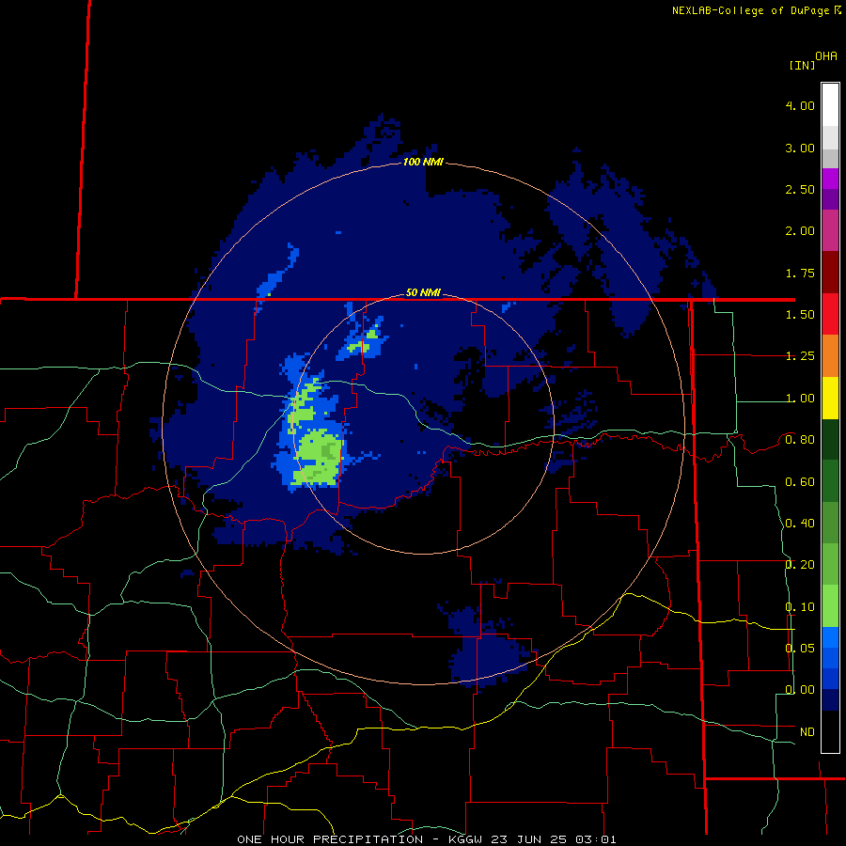The height and width of the screenshot is (846, 846).
Task: Click the ONE HOUR PRECIPITATION KGGW caption
Action: 426,839
